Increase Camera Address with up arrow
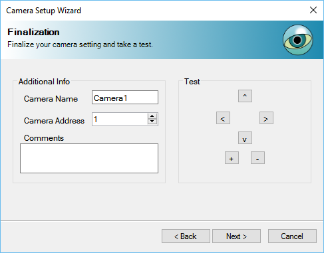 coord(152,116)
